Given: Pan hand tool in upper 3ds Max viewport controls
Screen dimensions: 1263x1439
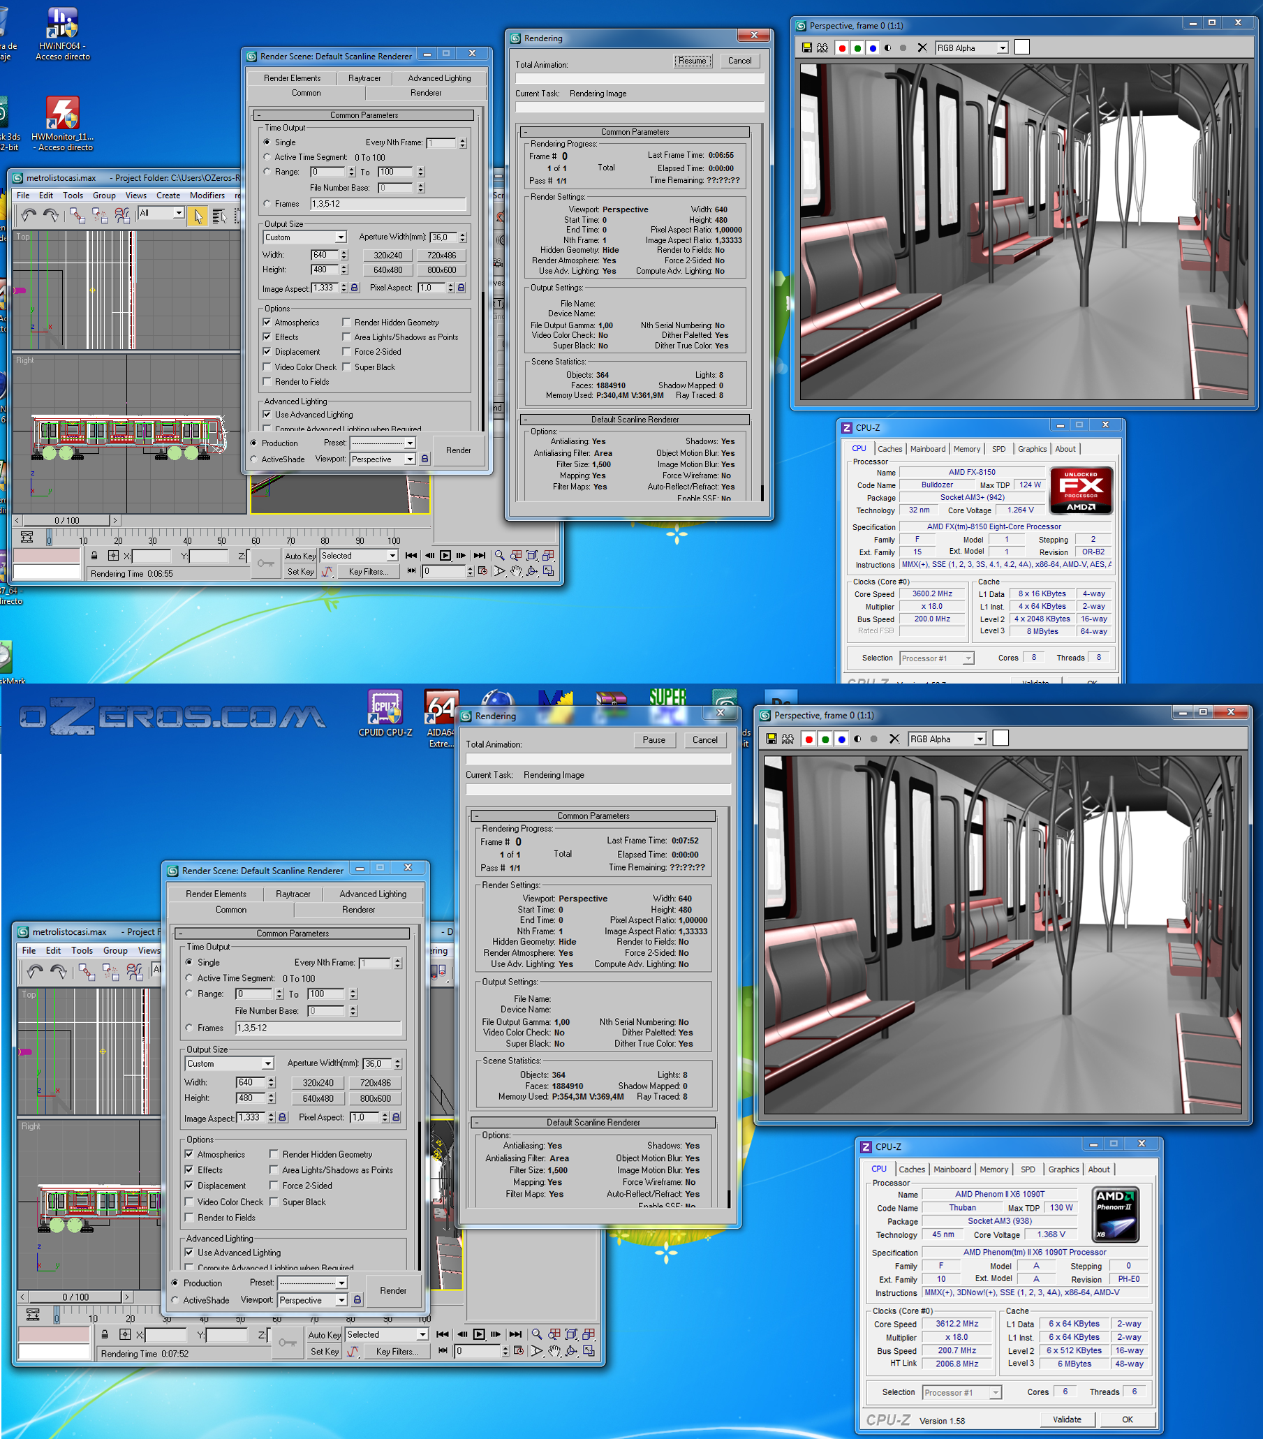Looking at the screenshot, I should (516, 571).
